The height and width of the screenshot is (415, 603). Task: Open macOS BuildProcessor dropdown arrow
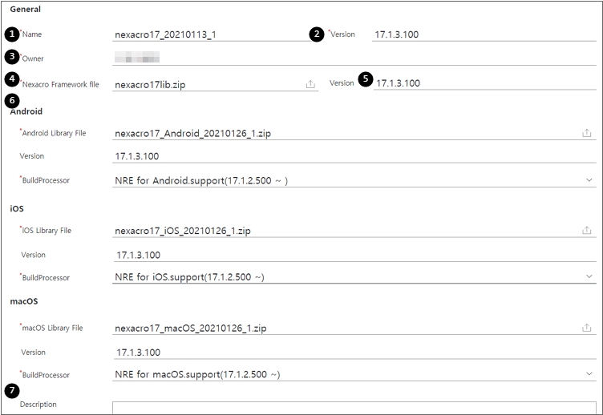click(589, 373)
